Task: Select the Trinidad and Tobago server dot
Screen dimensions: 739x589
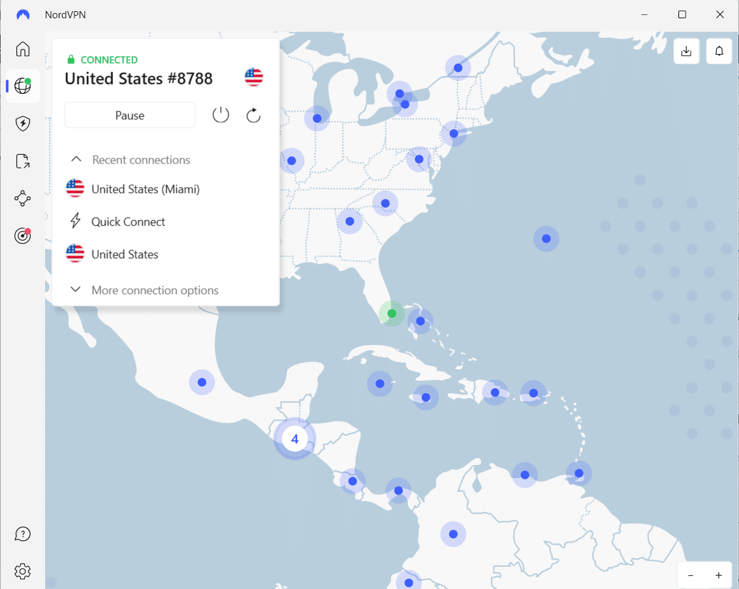Action: pos(579,474)
